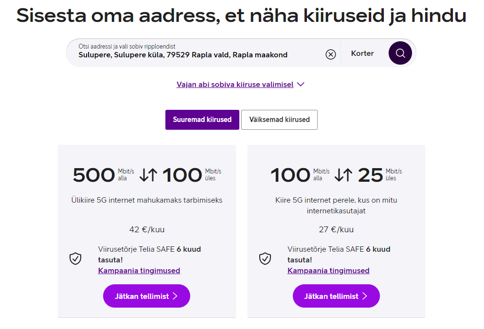Click the purple magnifier search button
Screen dimensions: 484x329
(400, 53)
